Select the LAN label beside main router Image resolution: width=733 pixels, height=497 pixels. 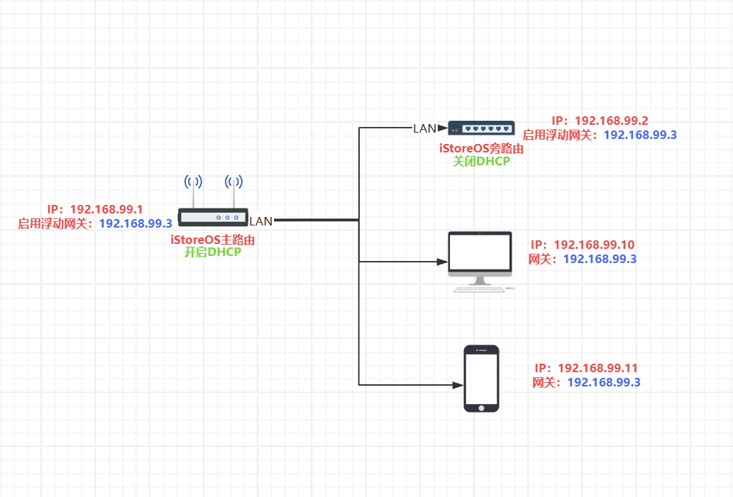click(261, 221)
